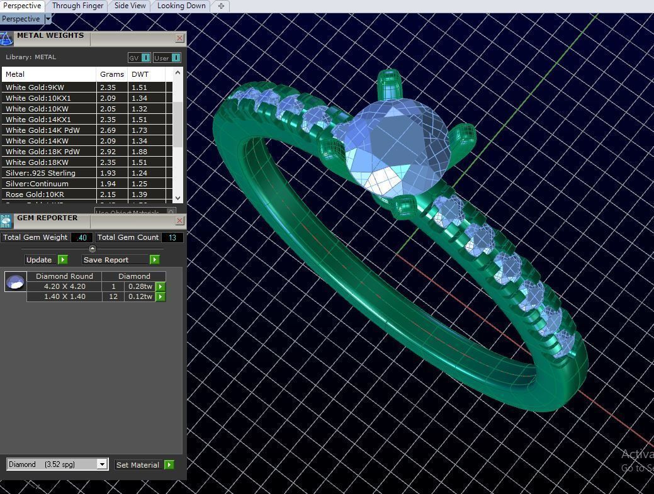Click green arrow on the 0.12tw row
This screenshot has width=654, height=494.
point(160,297)
